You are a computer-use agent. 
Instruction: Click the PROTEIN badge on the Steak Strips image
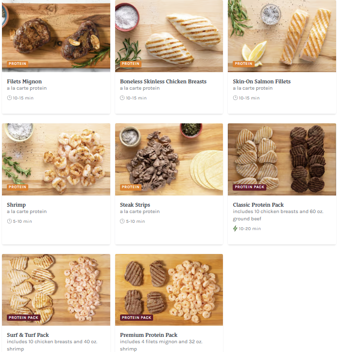pos(131,187)
